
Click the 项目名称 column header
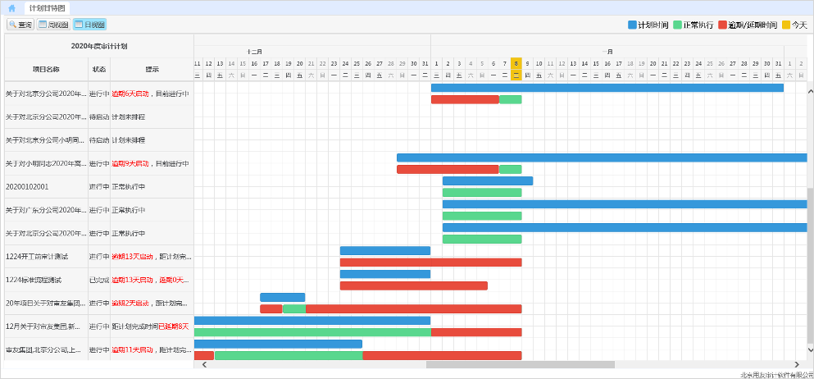(46, 69)
